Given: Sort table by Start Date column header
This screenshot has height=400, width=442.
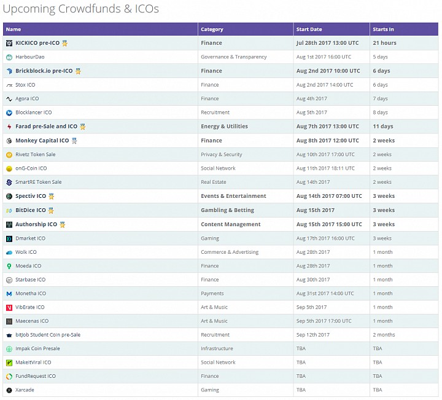Looking at the screenshot, I should click(x=331, y=29).
